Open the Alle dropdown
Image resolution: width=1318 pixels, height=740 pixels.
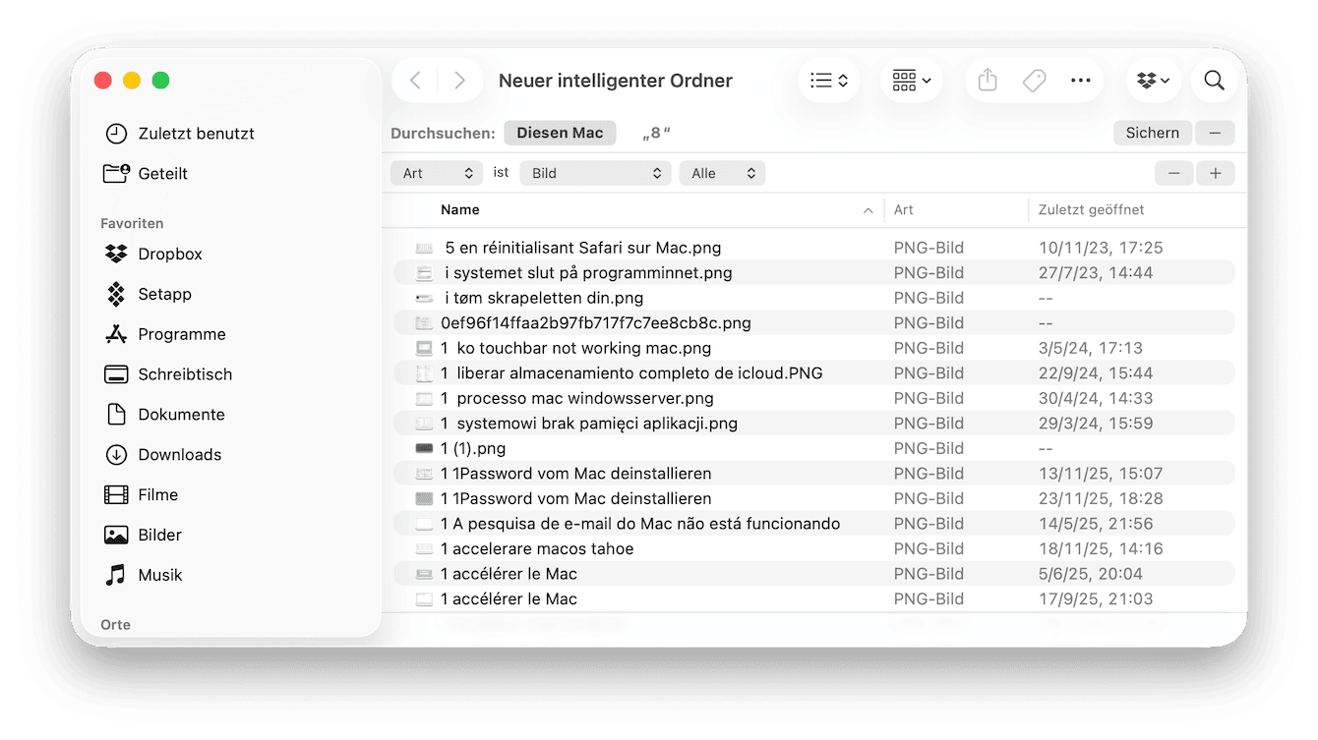[x=722, y=173]
